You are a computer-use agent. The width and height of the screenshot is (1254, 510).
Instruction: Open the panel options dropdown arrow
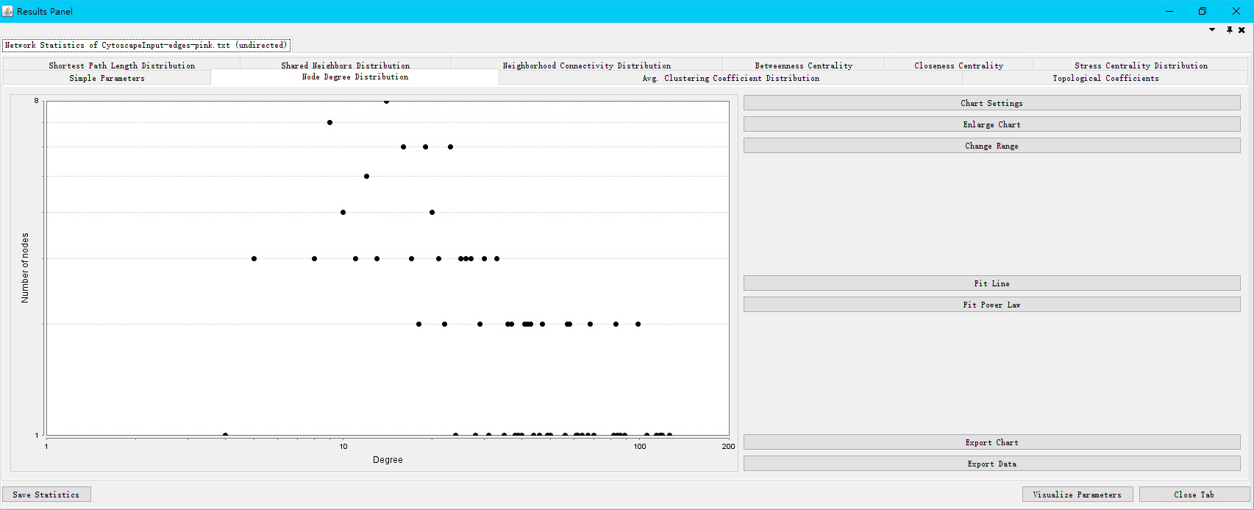(1212, 30)
